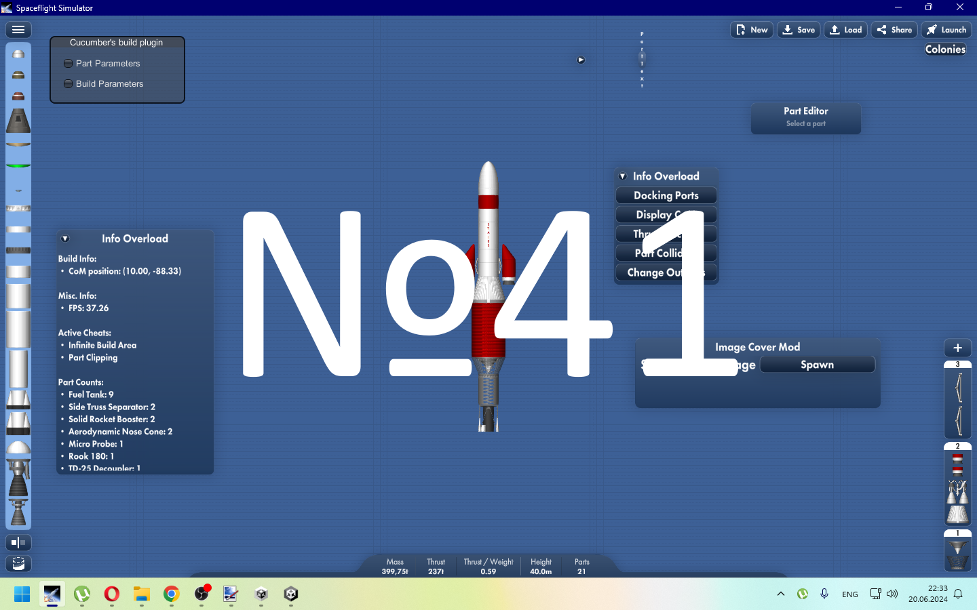Select the tan heat shield part

point(18,144)
